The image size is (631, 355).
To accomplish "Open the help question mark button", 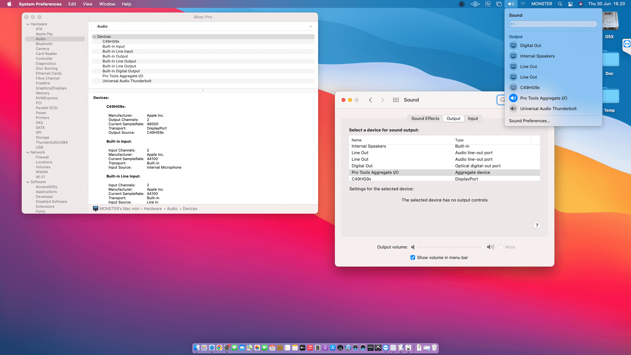I will coord(537,225).
